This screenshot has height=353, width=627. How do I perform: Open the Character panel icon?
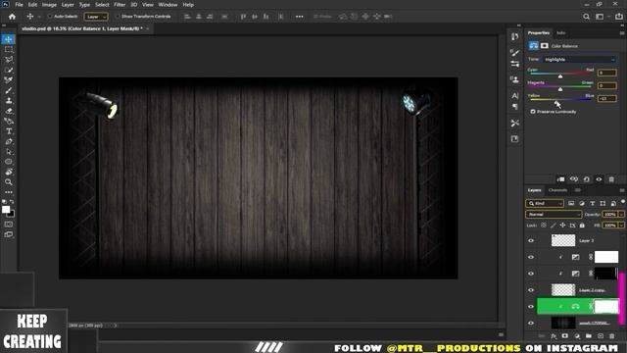(x=514, y=96)
